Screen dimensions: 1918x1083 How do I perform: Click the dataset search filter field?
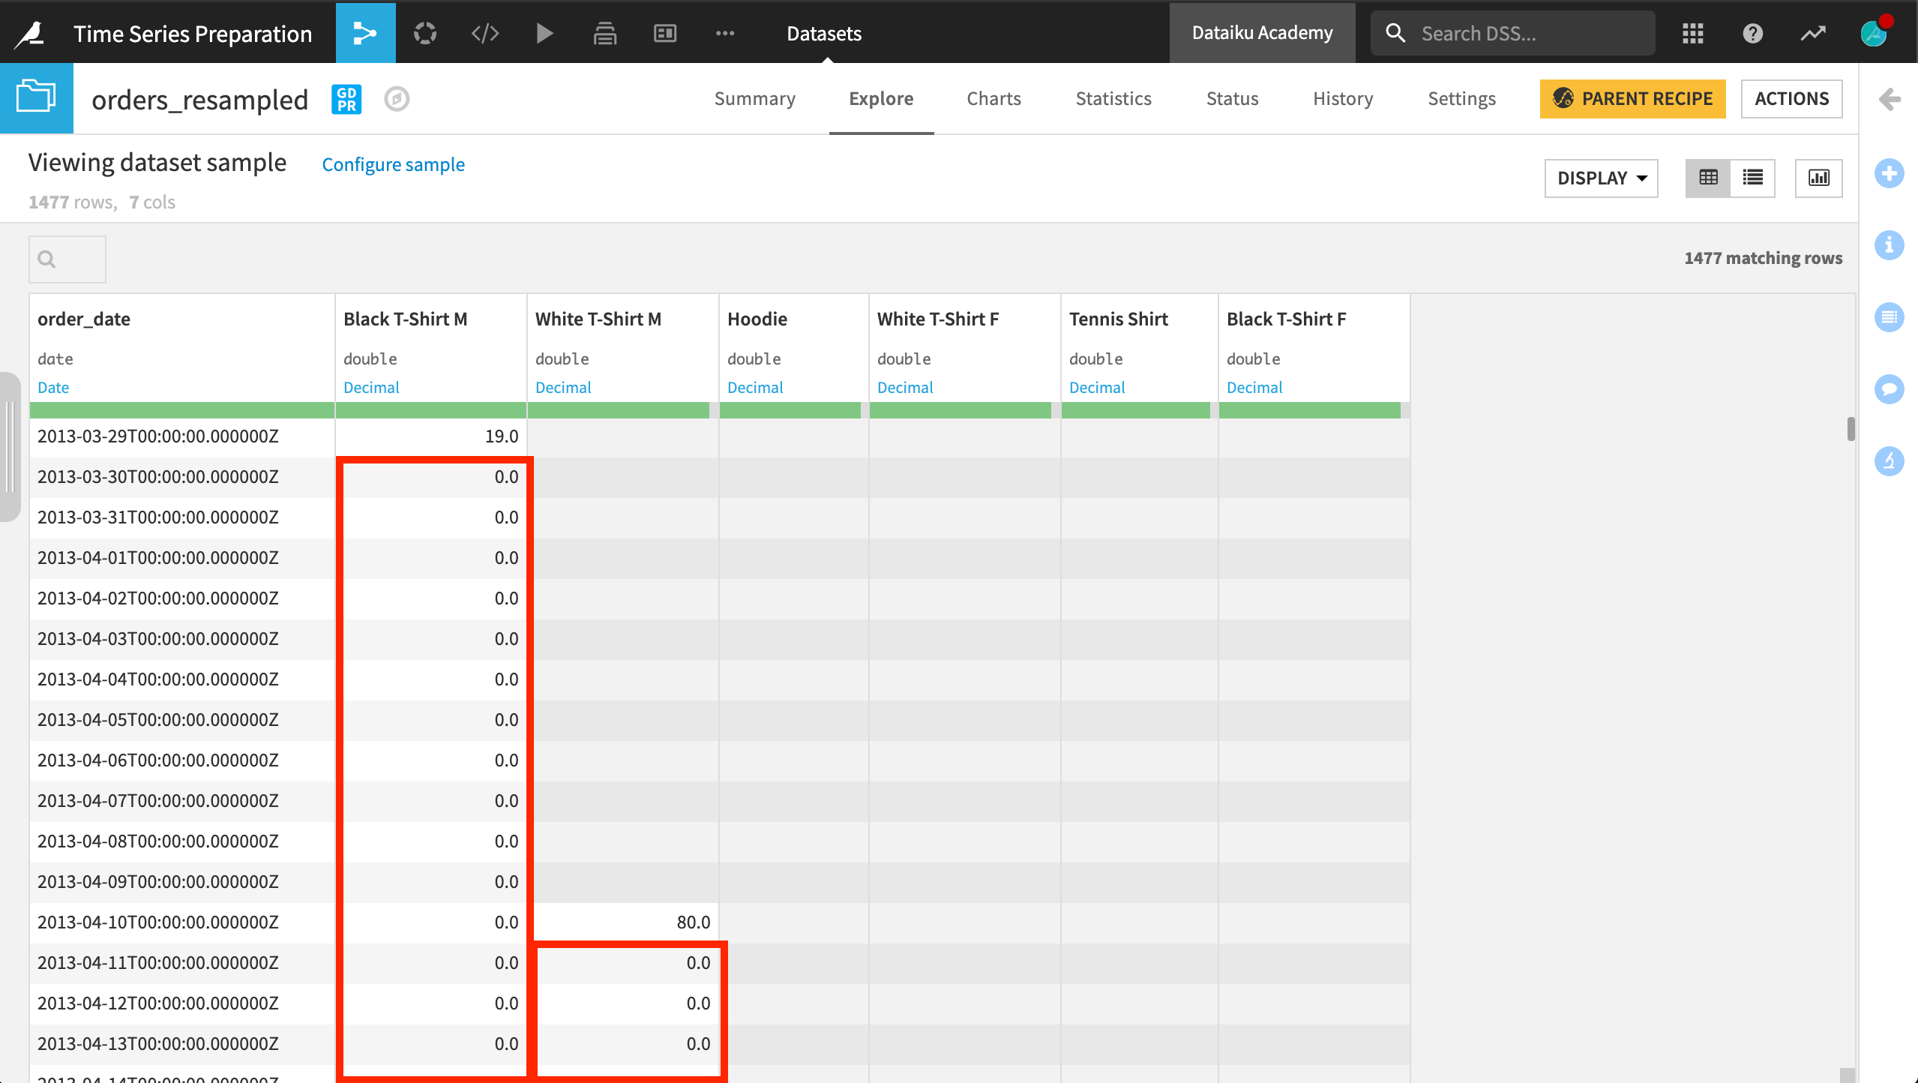[67, 259]
